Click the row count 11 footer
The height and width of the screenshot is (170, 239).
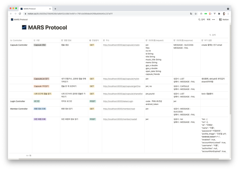pos(29,156)
